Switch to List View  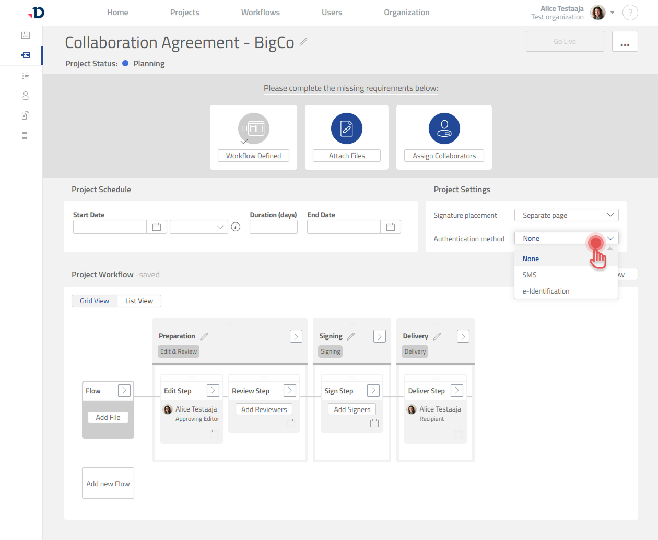[139, 301]
